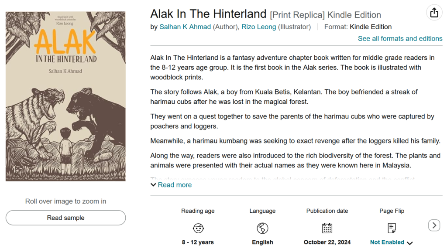Image resolution: width=447 pixels, height=252 pixels.
Task: Click the 8 - 12 years reading age value
Action: (198, 242)
